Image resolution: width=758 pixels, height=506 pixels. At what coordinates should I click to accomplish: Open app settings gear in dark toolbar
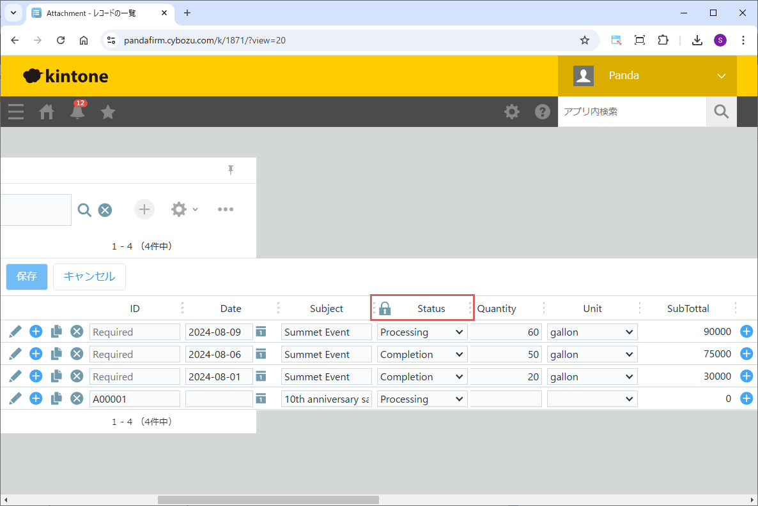pos(511,112)
